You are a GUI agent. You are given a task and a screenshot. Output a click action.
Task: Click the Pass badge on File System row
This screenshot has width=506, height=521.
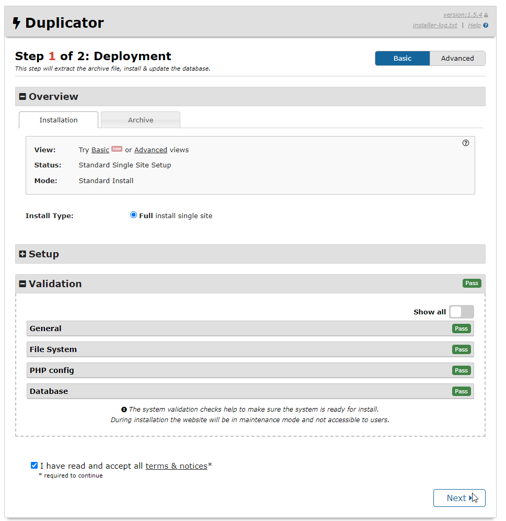pyautogui.click(x=461, y=349)
